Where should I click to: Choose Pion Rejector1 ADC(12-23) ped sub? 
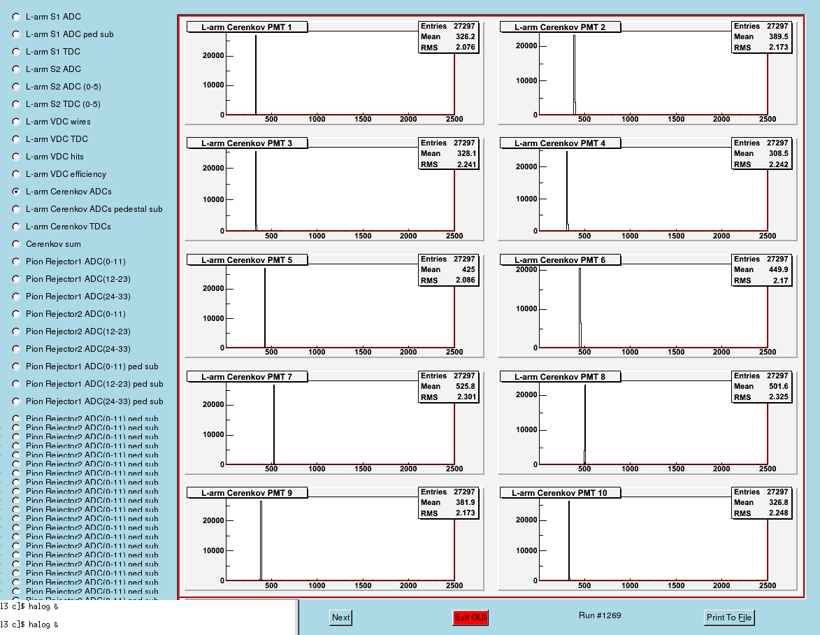(16, 384)
